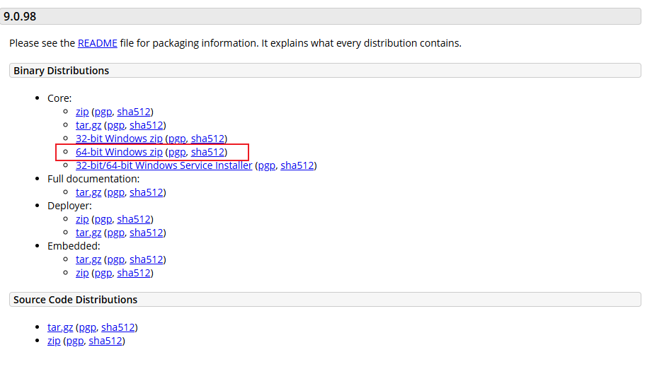Screen dimensions: 652x369
Task: Download 32-bit/64-bit Windows Service Installer
Action: tap(164, 165)
